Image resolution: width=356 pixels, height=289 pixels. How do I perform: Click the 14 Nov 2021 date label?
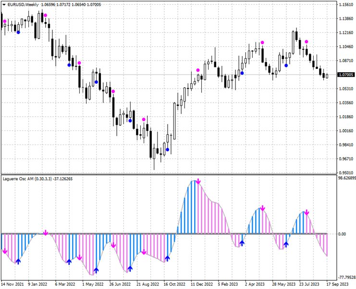tap(13, 284)
